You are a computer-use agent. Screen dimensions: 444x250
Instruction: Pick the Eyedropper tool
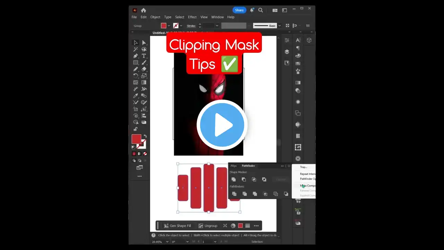136,96
